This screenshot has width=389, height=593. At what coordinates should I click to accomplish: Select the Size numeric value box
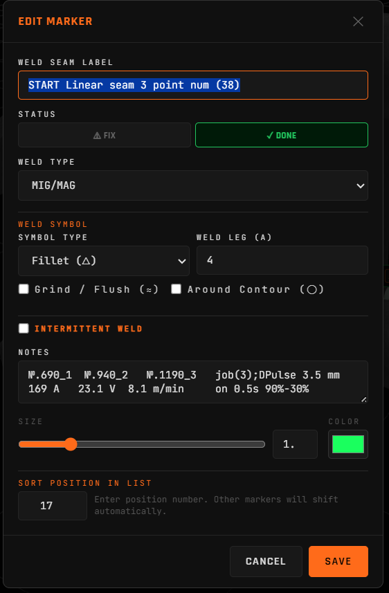point(295,444)
